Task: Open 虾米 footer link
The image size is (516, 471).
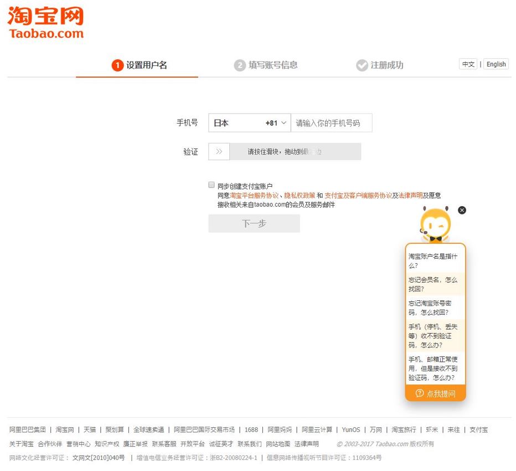Action: (x=432, y=429)
